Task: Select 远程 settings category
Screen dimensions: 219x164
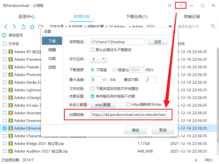Action: (52, 67)
